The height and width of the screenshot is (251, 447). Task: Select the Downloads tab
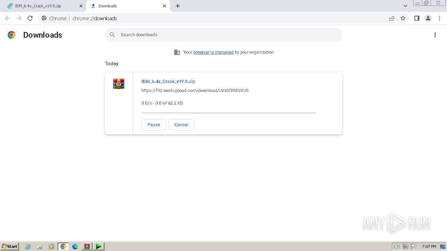click(128, 6)
